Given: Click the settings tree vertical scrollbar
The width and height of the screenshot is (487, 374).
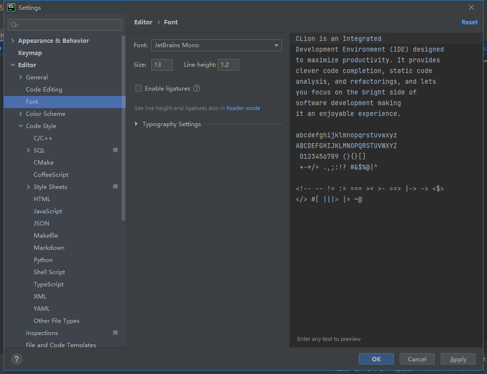Looking at the screenshot, I should [123, 128].
